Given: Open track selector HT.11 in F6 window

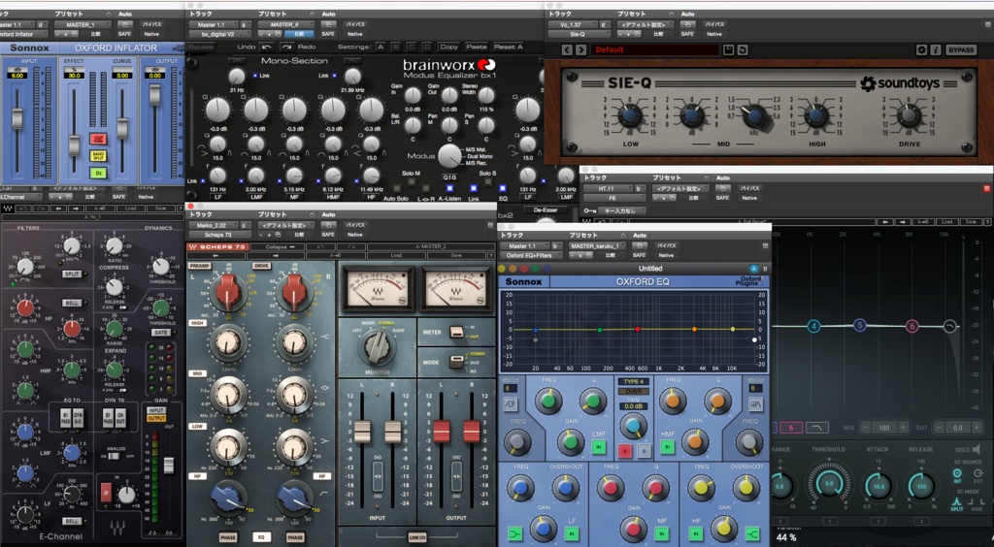Looking at the screenshot, I should (x=608, y=189).
